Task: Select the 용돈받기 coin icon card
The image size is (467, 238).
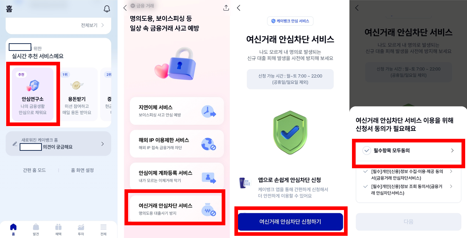Action: (x=77, y=94)
